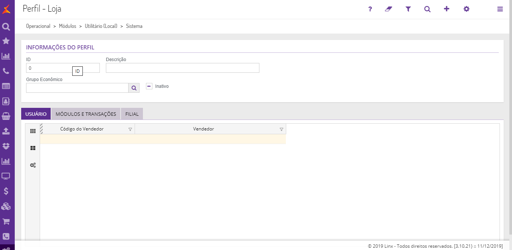Screen dimensions: 512x250
Task: Select the empty highlighted grid row
Action: [163, 139]
